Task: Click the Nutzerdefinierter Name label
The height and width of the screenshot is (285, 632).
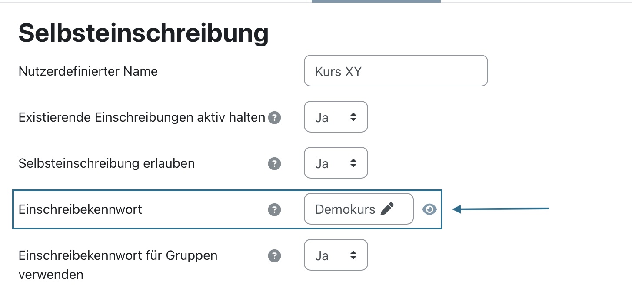Action: pos(88,71)
